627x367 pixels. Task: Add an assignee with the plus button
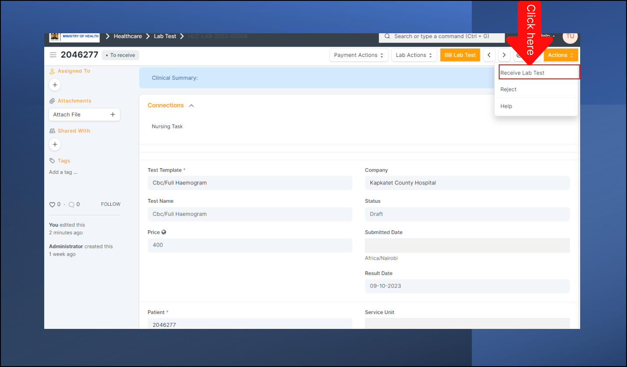tap(55, 85)
